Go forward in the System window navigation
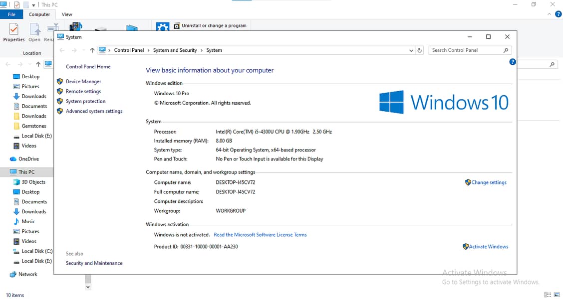 click(74, 50)
